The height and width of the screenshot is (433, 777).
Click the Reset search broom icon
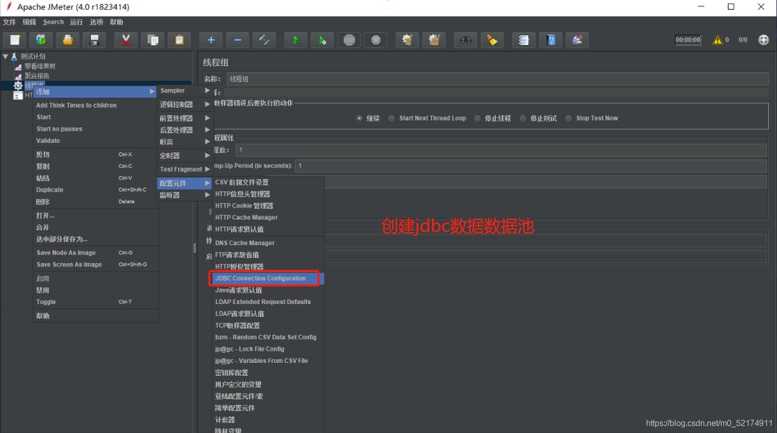point(492,40)
